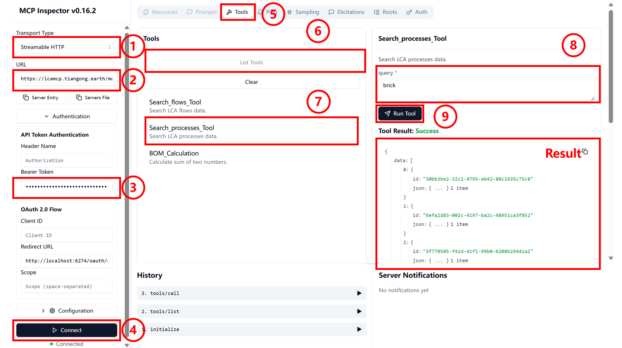Click the Clear tools button
The height and width of the screenshot is (348, 622).
(x=251, y=82)
